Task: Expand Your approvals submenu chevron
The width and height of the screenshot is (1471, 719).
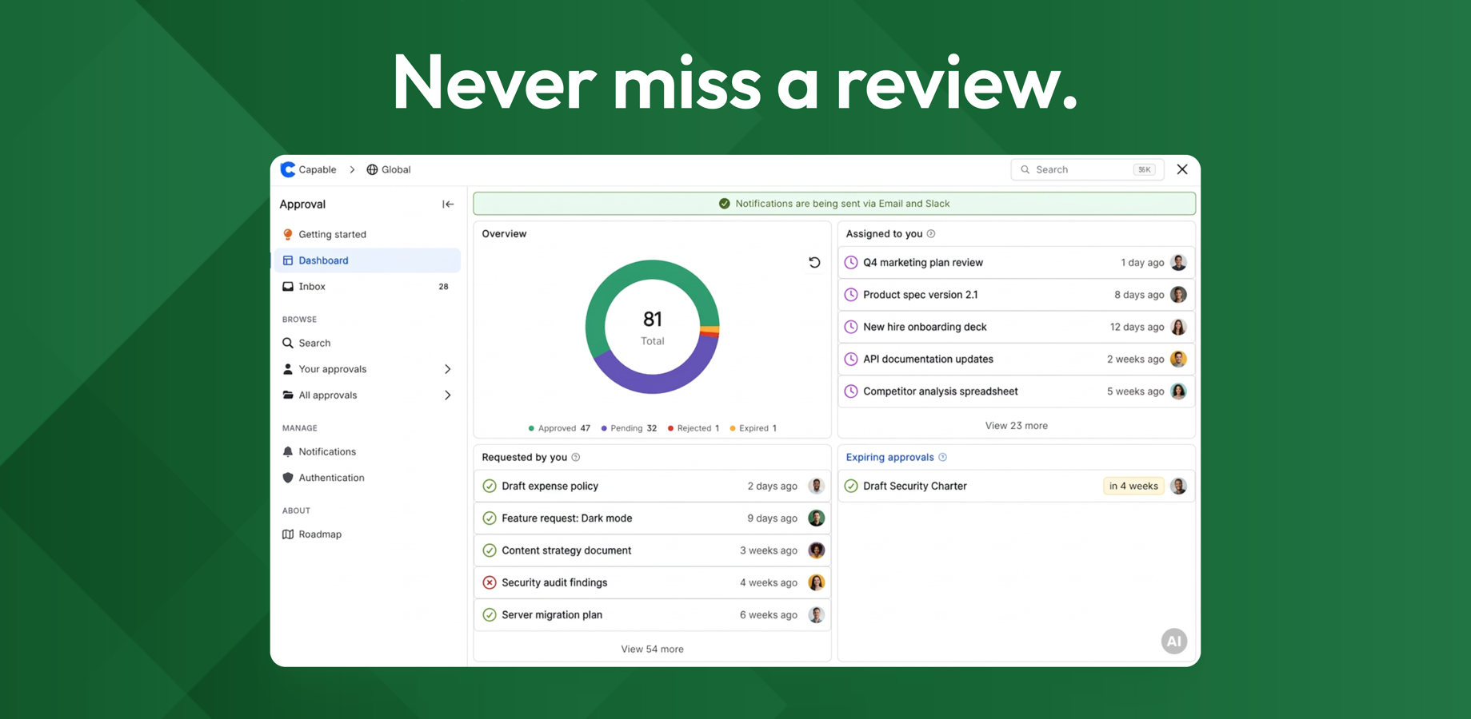Action: pos(448,369)
